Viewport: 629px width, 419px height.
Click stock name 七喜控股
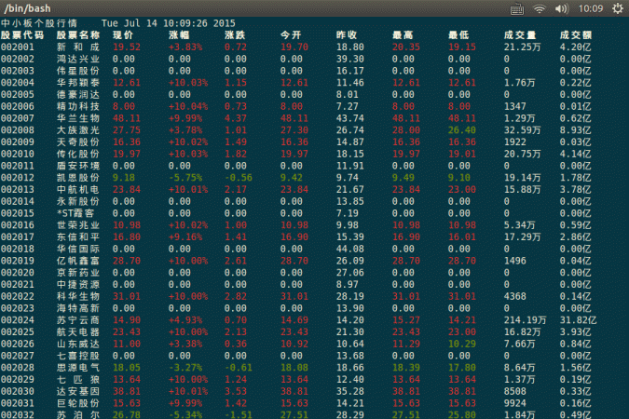click(78, 356)
